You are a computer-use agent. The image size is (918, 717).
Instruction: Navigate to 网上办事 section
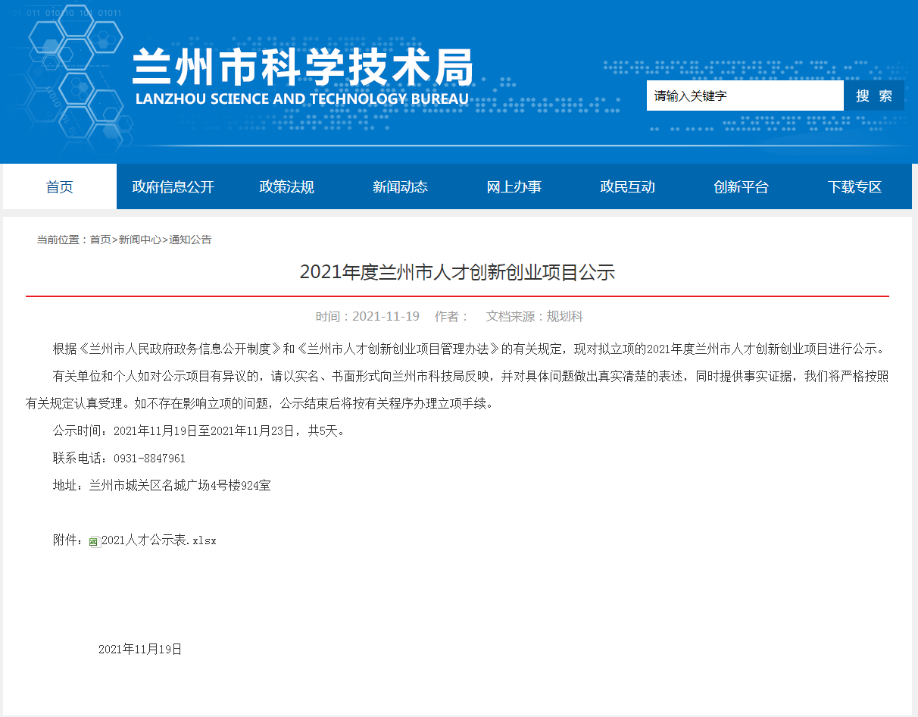click(514, 186)
